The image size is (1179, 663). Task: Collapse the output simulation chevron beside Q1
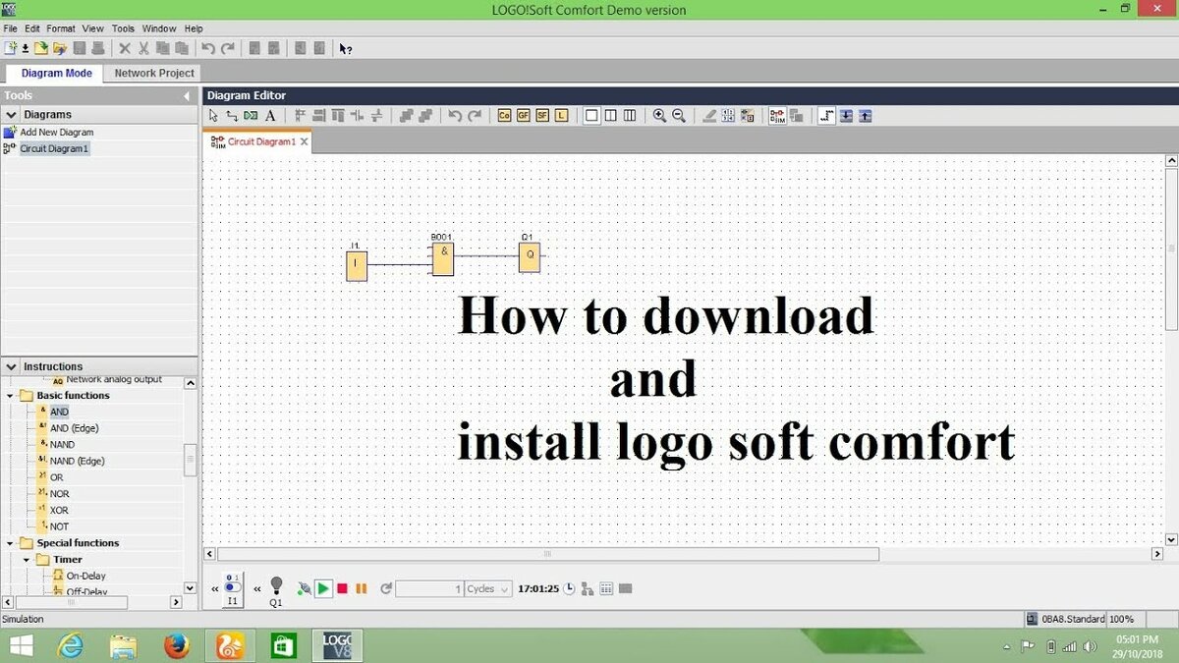(257, 589)
